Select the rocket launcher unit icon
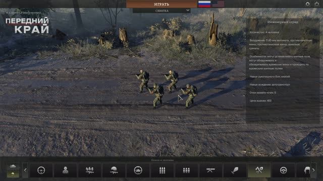This screenshot has width=323, height=181. 235,170
